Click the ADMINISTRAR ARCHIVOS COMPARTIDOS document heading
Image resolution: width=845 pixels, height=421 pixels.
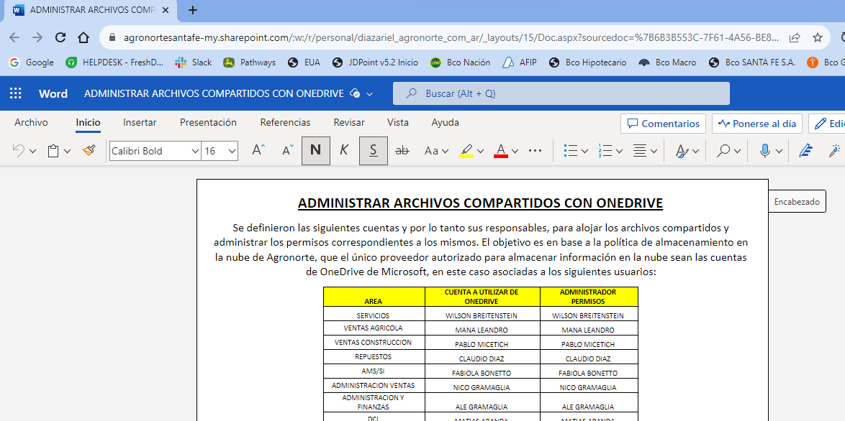pyautogui.click(x=480, y=203)
